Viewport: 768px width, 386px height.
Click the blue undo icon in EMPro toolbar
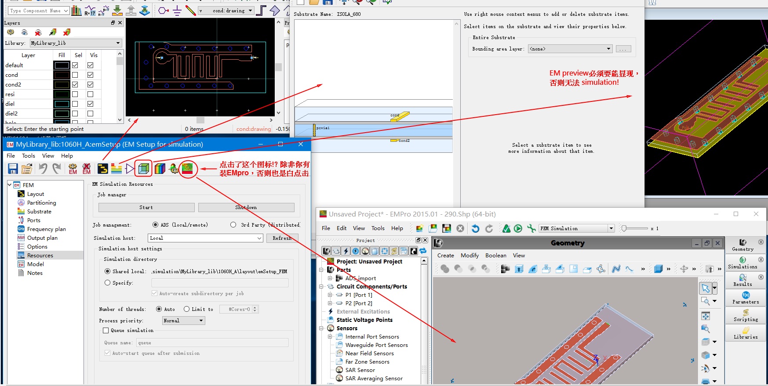point(475,228)
